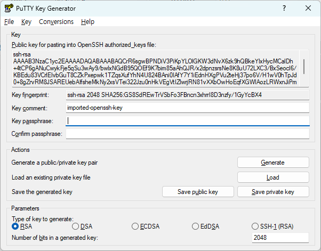Click the Key passphrase field
The image size is (321, 251).
[188, 121]
